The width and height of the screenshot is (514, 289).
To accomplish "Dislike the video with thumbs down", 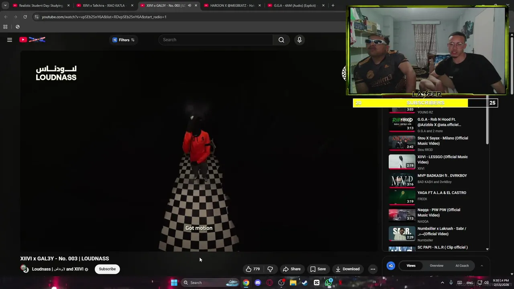I will pyautogui.click(x=270, y=269).
